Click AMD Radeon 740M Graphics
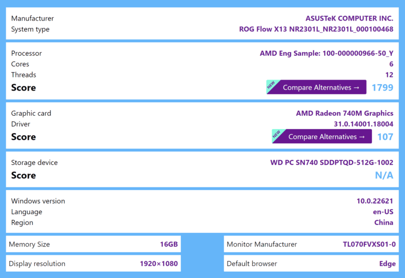405x278 pixels. tap(344, 113)
